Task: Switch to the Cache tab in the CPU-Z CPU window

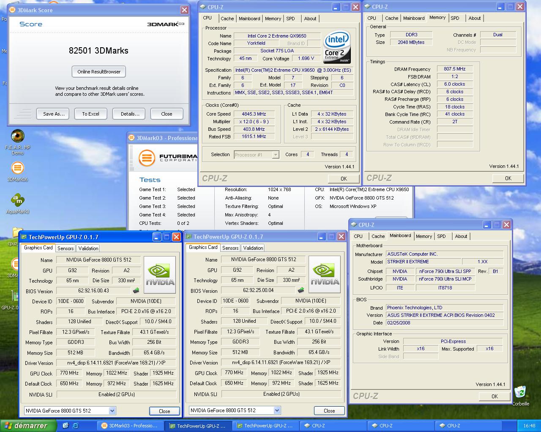Action: pos(227,19)
